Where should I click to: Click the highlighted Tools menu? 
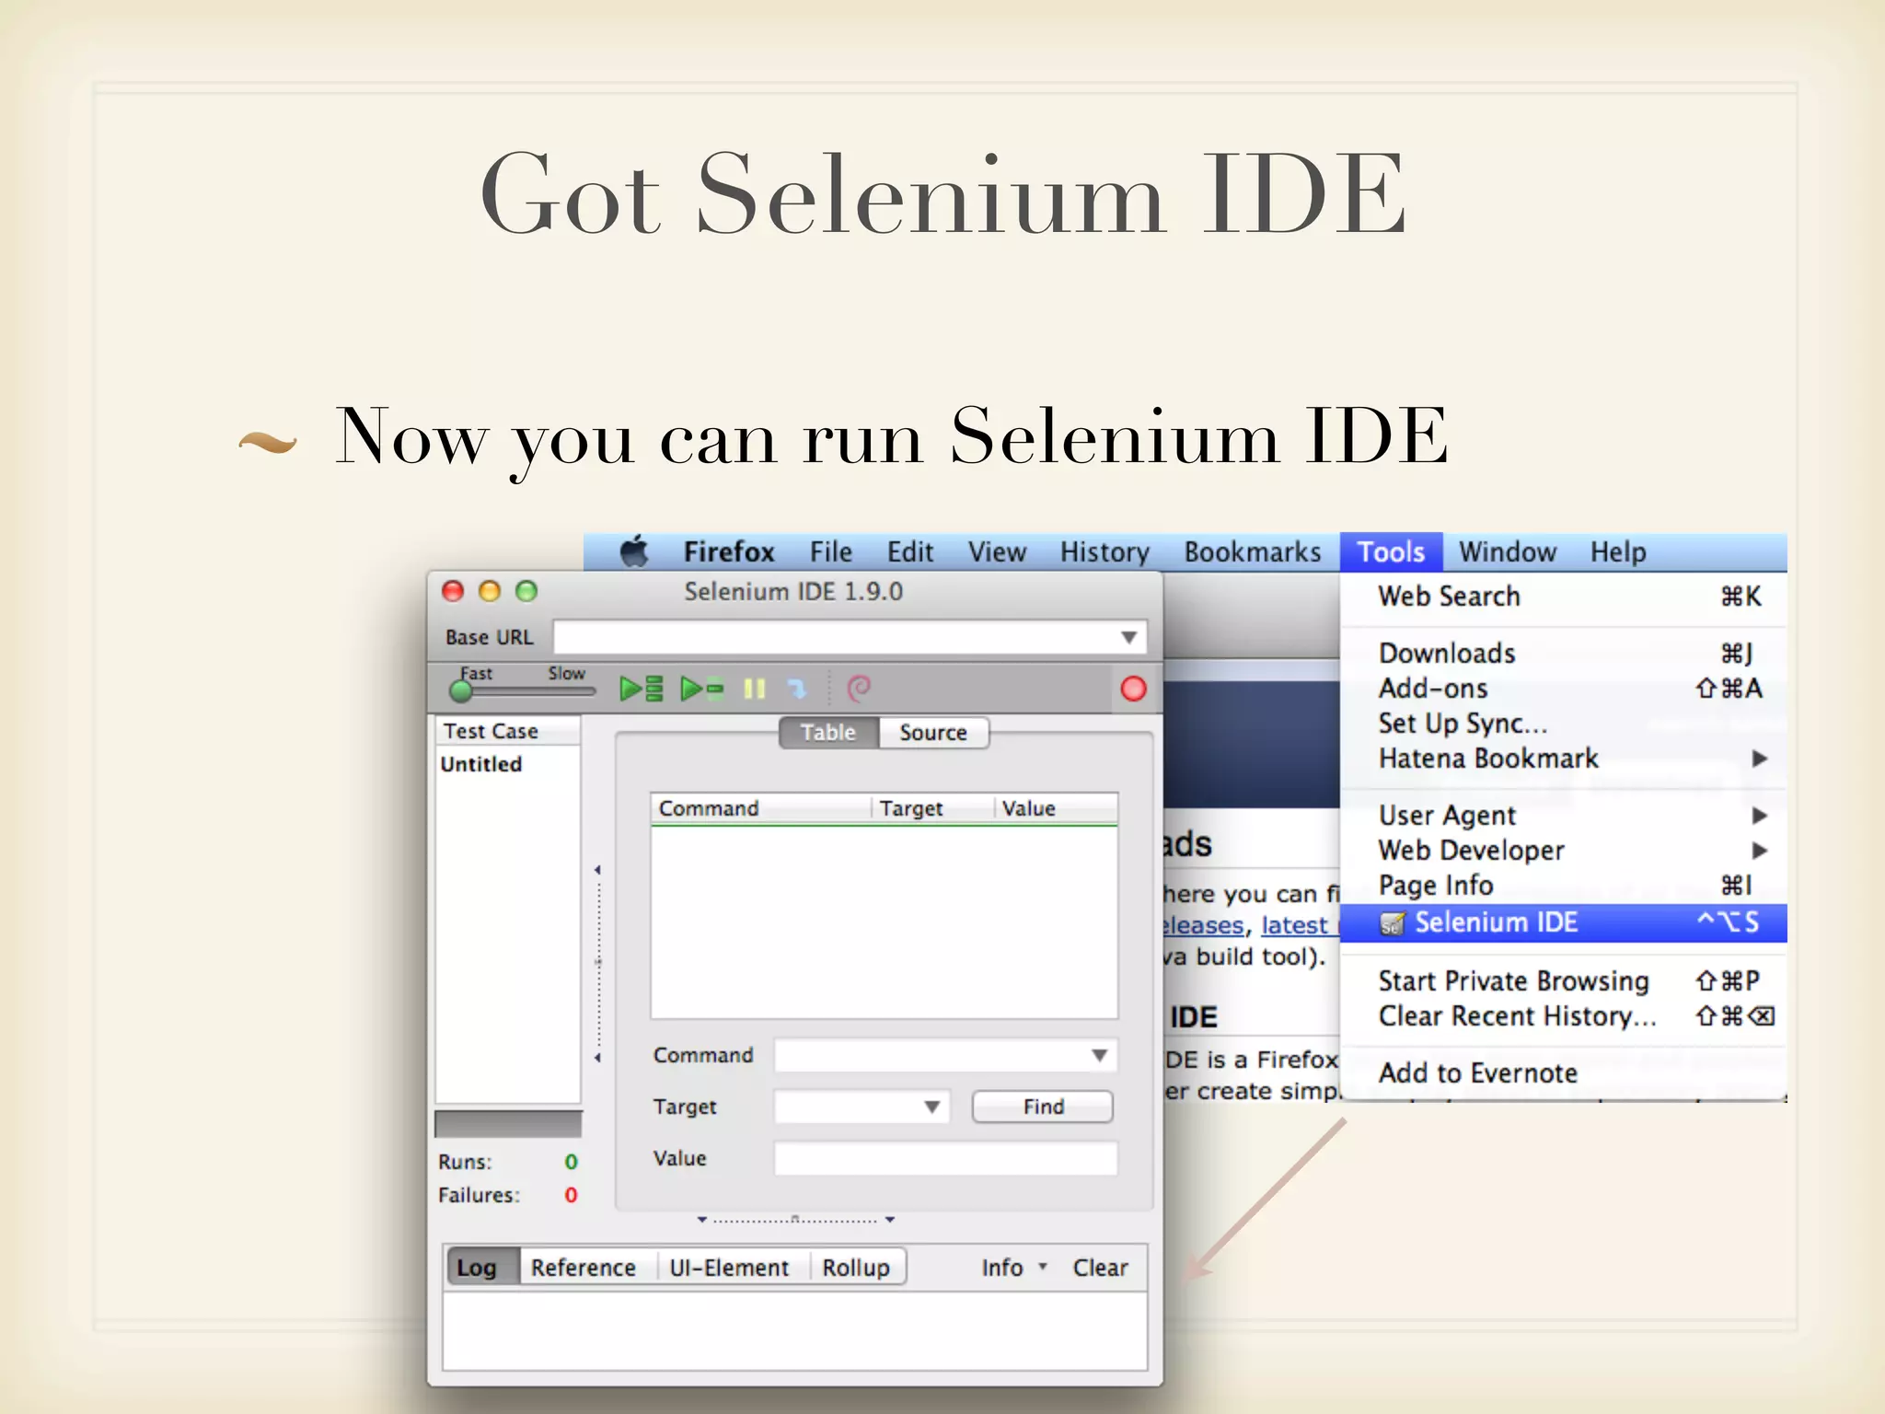(1391, 552)
